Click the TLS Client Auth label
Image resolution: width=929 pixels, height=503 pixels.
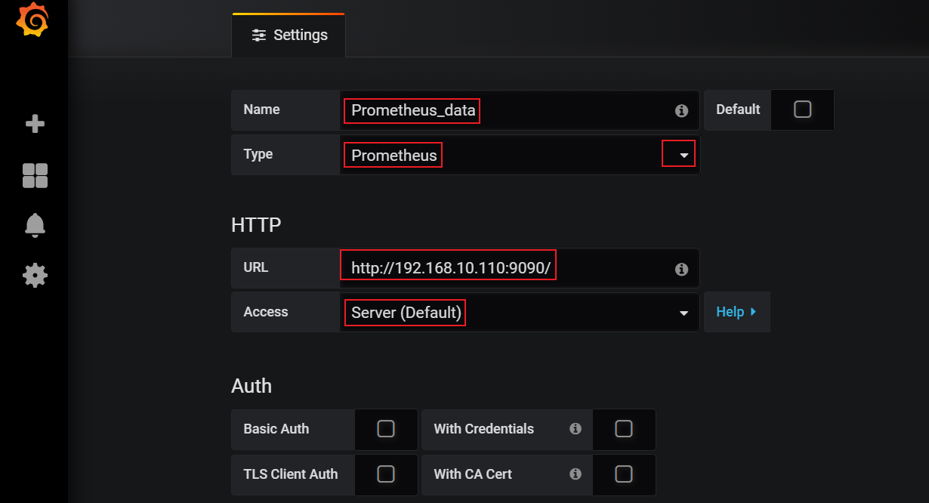291,474
